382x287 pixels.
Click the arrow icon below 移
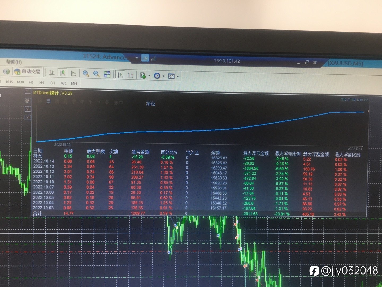[x=28, y=109]
